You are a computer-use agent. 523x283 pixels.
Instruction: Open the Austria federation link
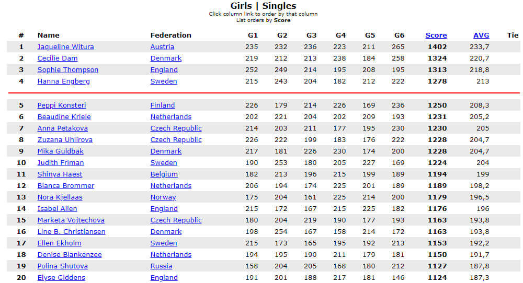point(162,47)
